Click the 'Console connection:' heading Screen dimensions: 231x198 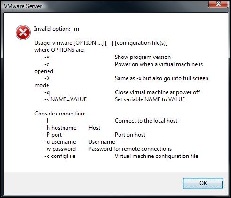click(60, 114)
